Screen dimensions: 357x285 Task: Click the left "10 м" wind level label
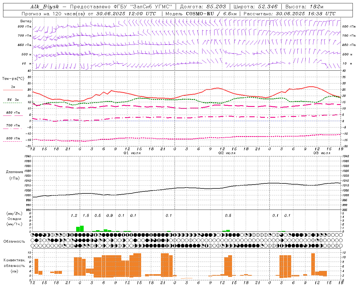(27, 63)
